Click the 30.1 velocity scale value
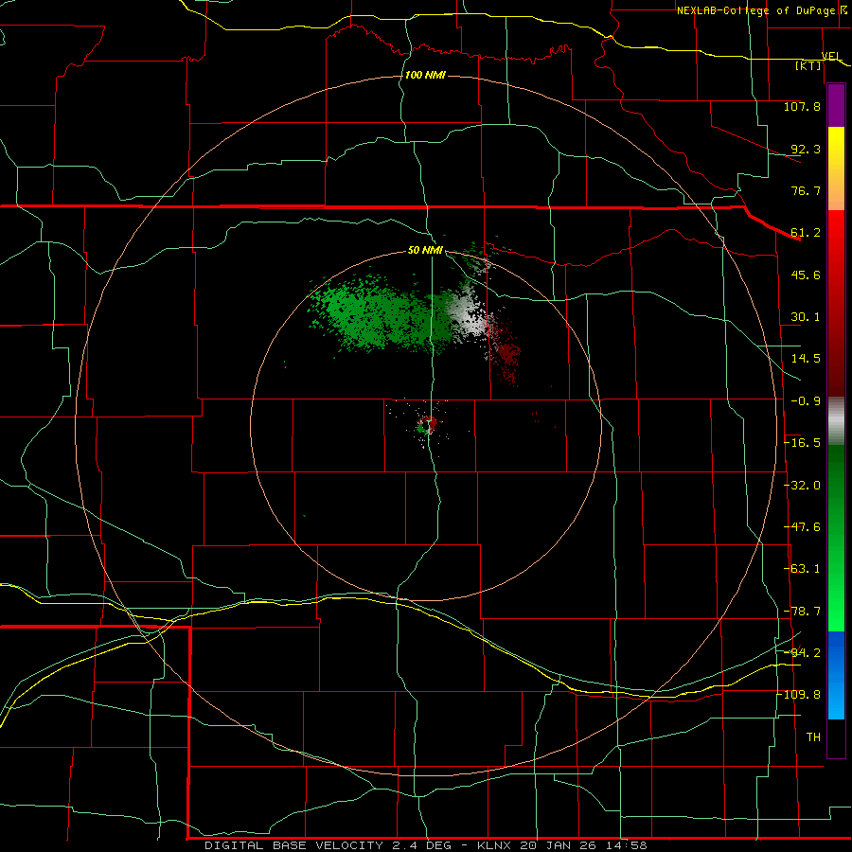 806,317
